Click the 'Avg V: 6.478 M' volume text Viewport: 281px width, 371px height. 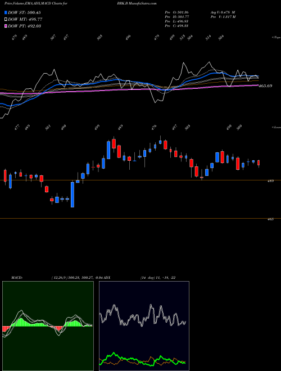[x=223, y=12]
